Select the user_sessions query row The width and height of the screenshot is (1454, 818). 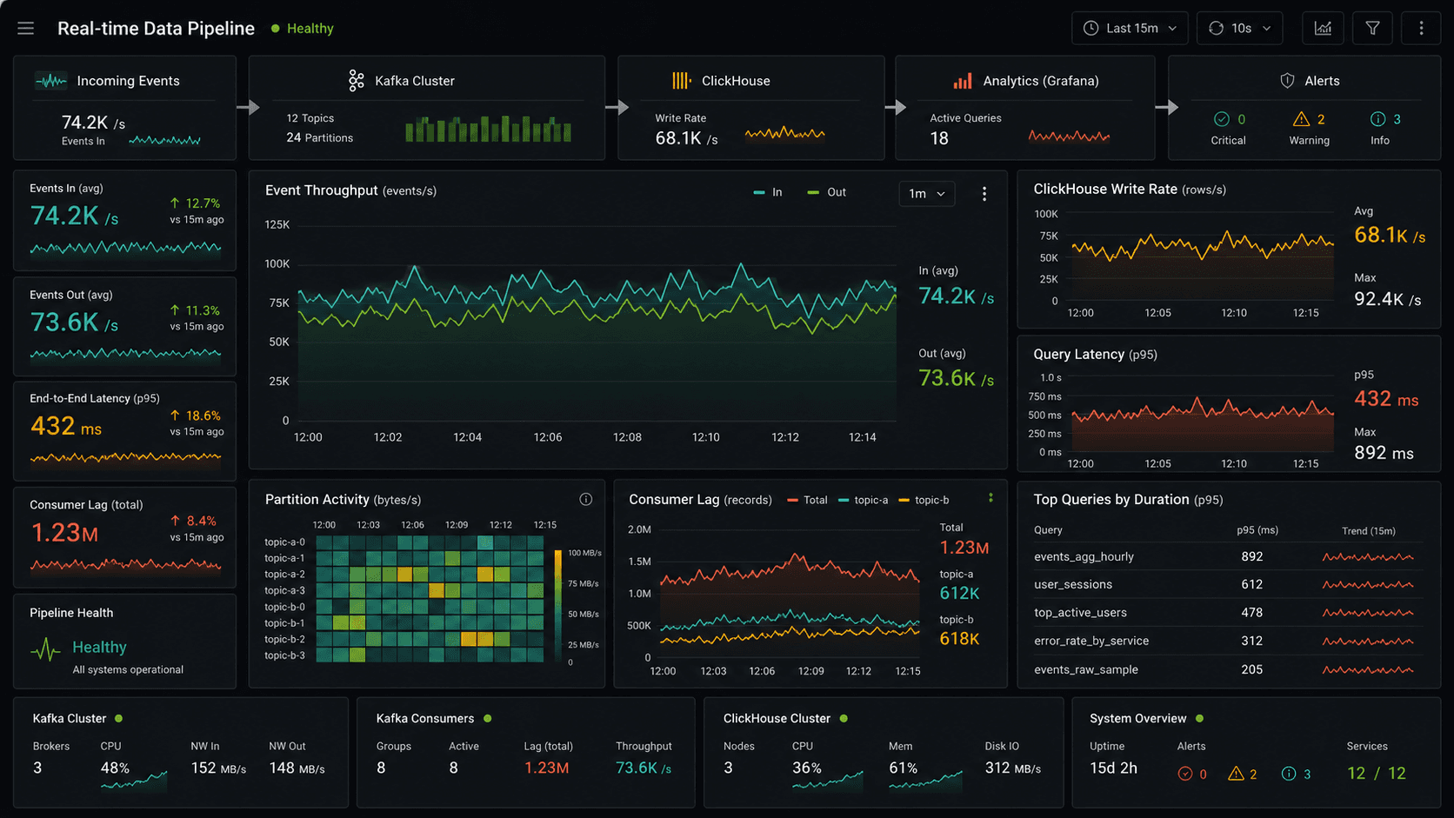1227,584
